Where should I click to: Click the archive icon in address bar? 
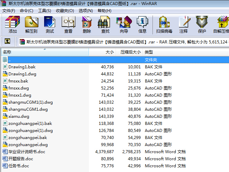22,42
